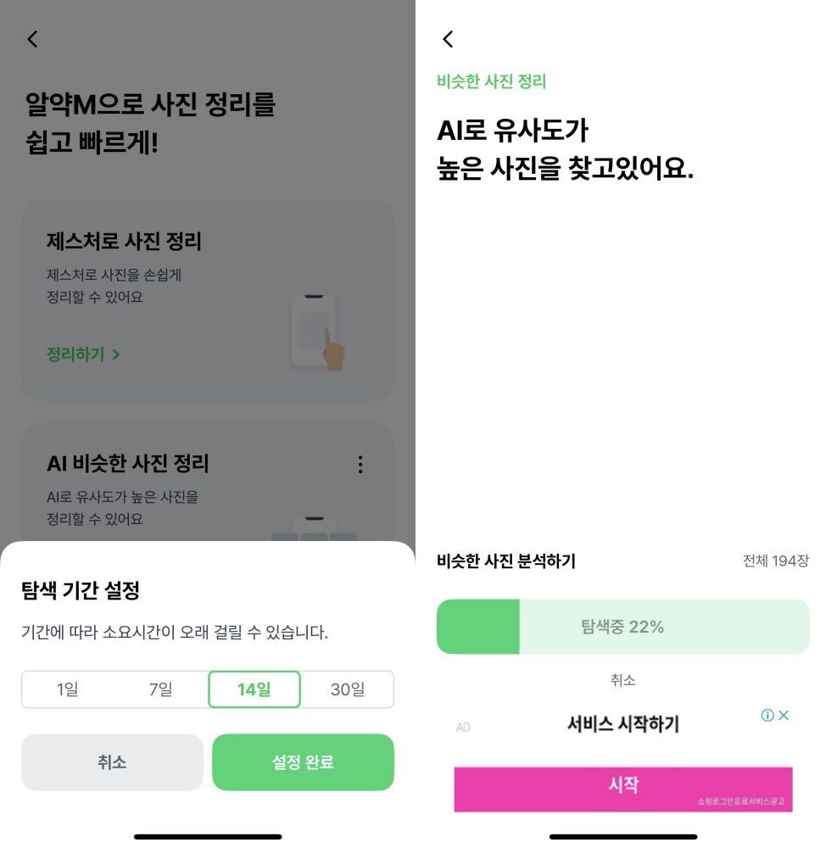Tap pink 시작 ad button
831x848 pixels.
(x=622, y=786)
